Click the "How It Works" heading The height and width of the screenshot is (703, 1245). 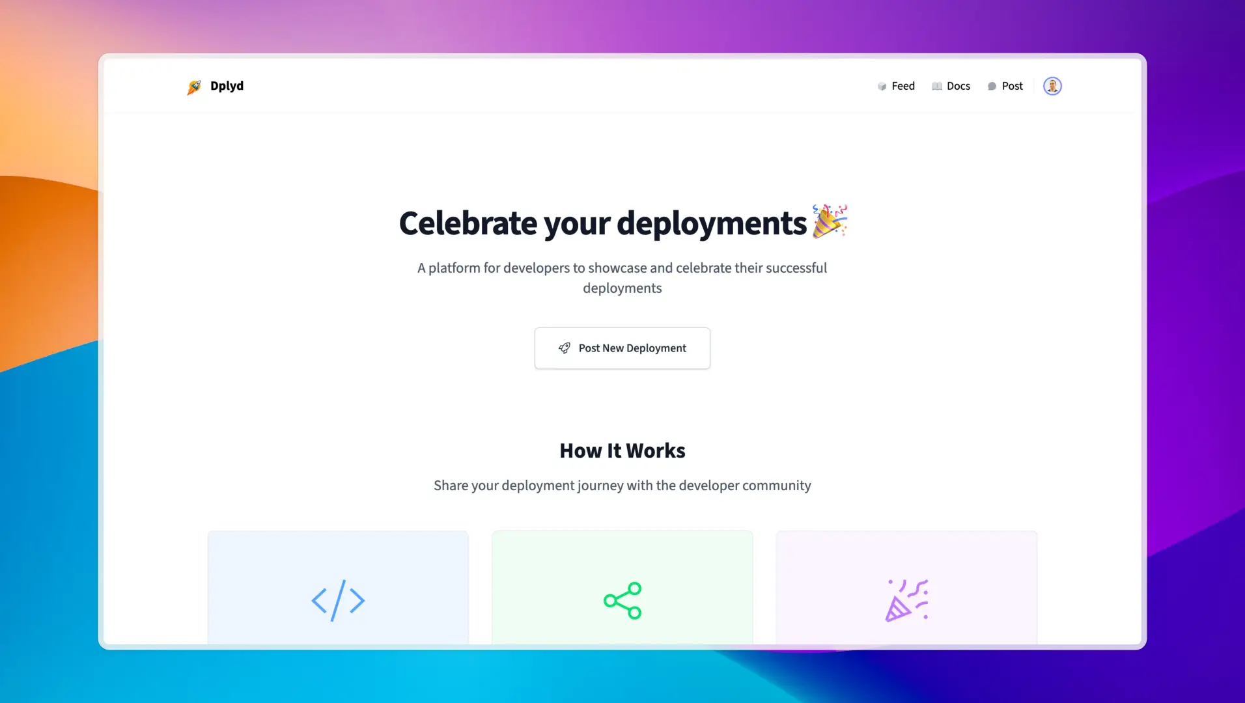click(622, 450)
